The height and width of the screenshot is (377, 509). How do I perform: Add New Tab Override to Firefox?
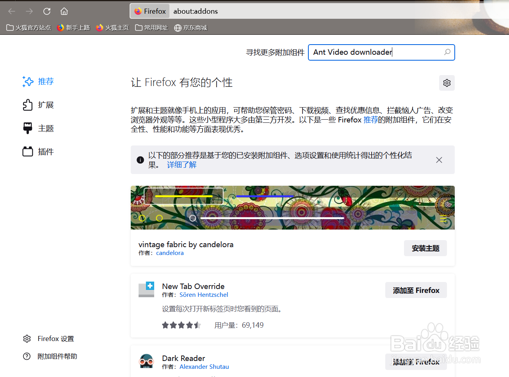coord(416,290)
